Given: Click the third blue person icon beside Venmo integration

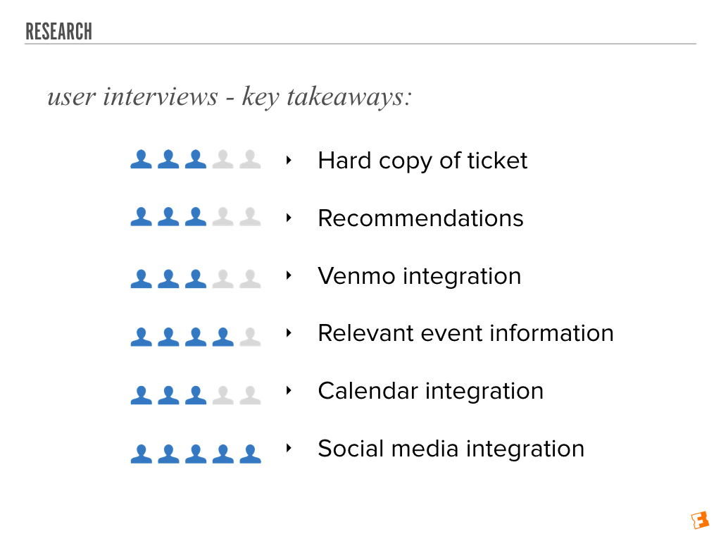Looking at the screenshot, I should click(196, 279).
